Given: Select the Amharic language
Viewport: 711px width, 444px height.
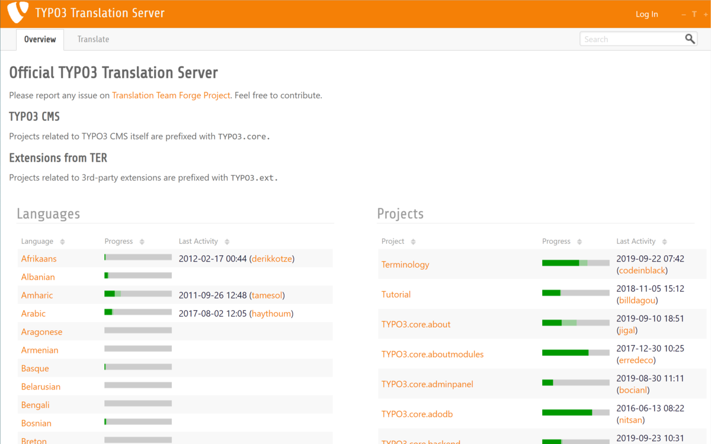Looking at the screenshot, I should coord(37,295).
